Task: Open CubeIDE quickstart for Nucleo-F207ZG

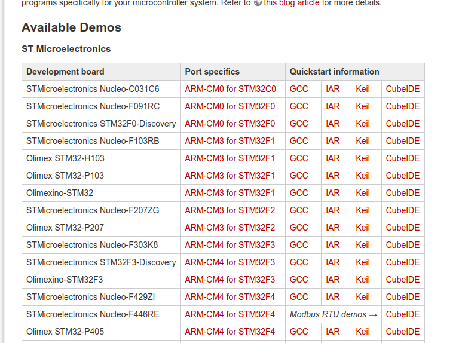Action: [x=403, y=210]
